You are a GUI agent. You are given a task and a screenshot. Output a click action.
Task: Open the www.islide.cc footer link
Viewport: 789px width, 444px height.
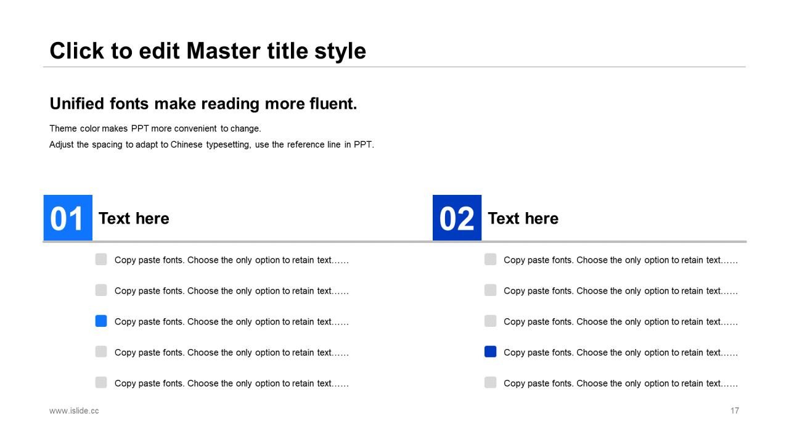click(74, 411)
